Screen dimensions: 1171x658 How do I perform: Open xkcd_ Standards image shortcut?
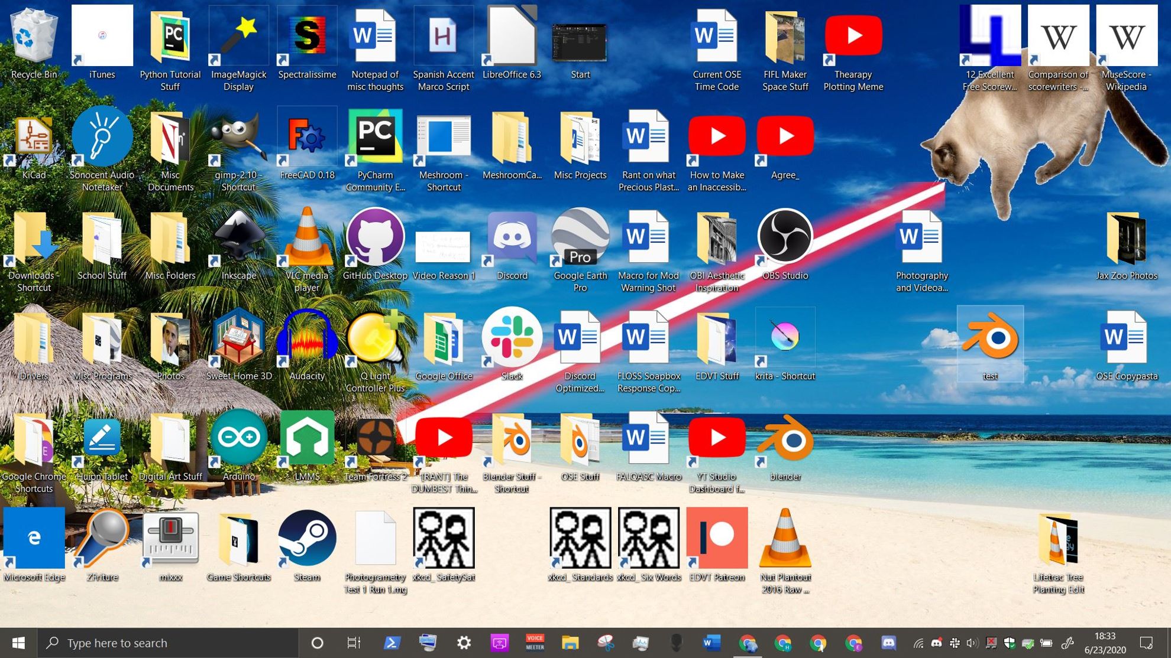tap(580, 539)
